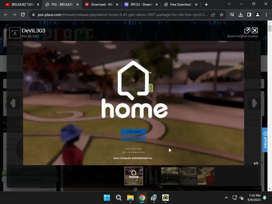This screenshot has width=272, height=204.
Task: Reload the psx-place page
Action: click(23, 15)
